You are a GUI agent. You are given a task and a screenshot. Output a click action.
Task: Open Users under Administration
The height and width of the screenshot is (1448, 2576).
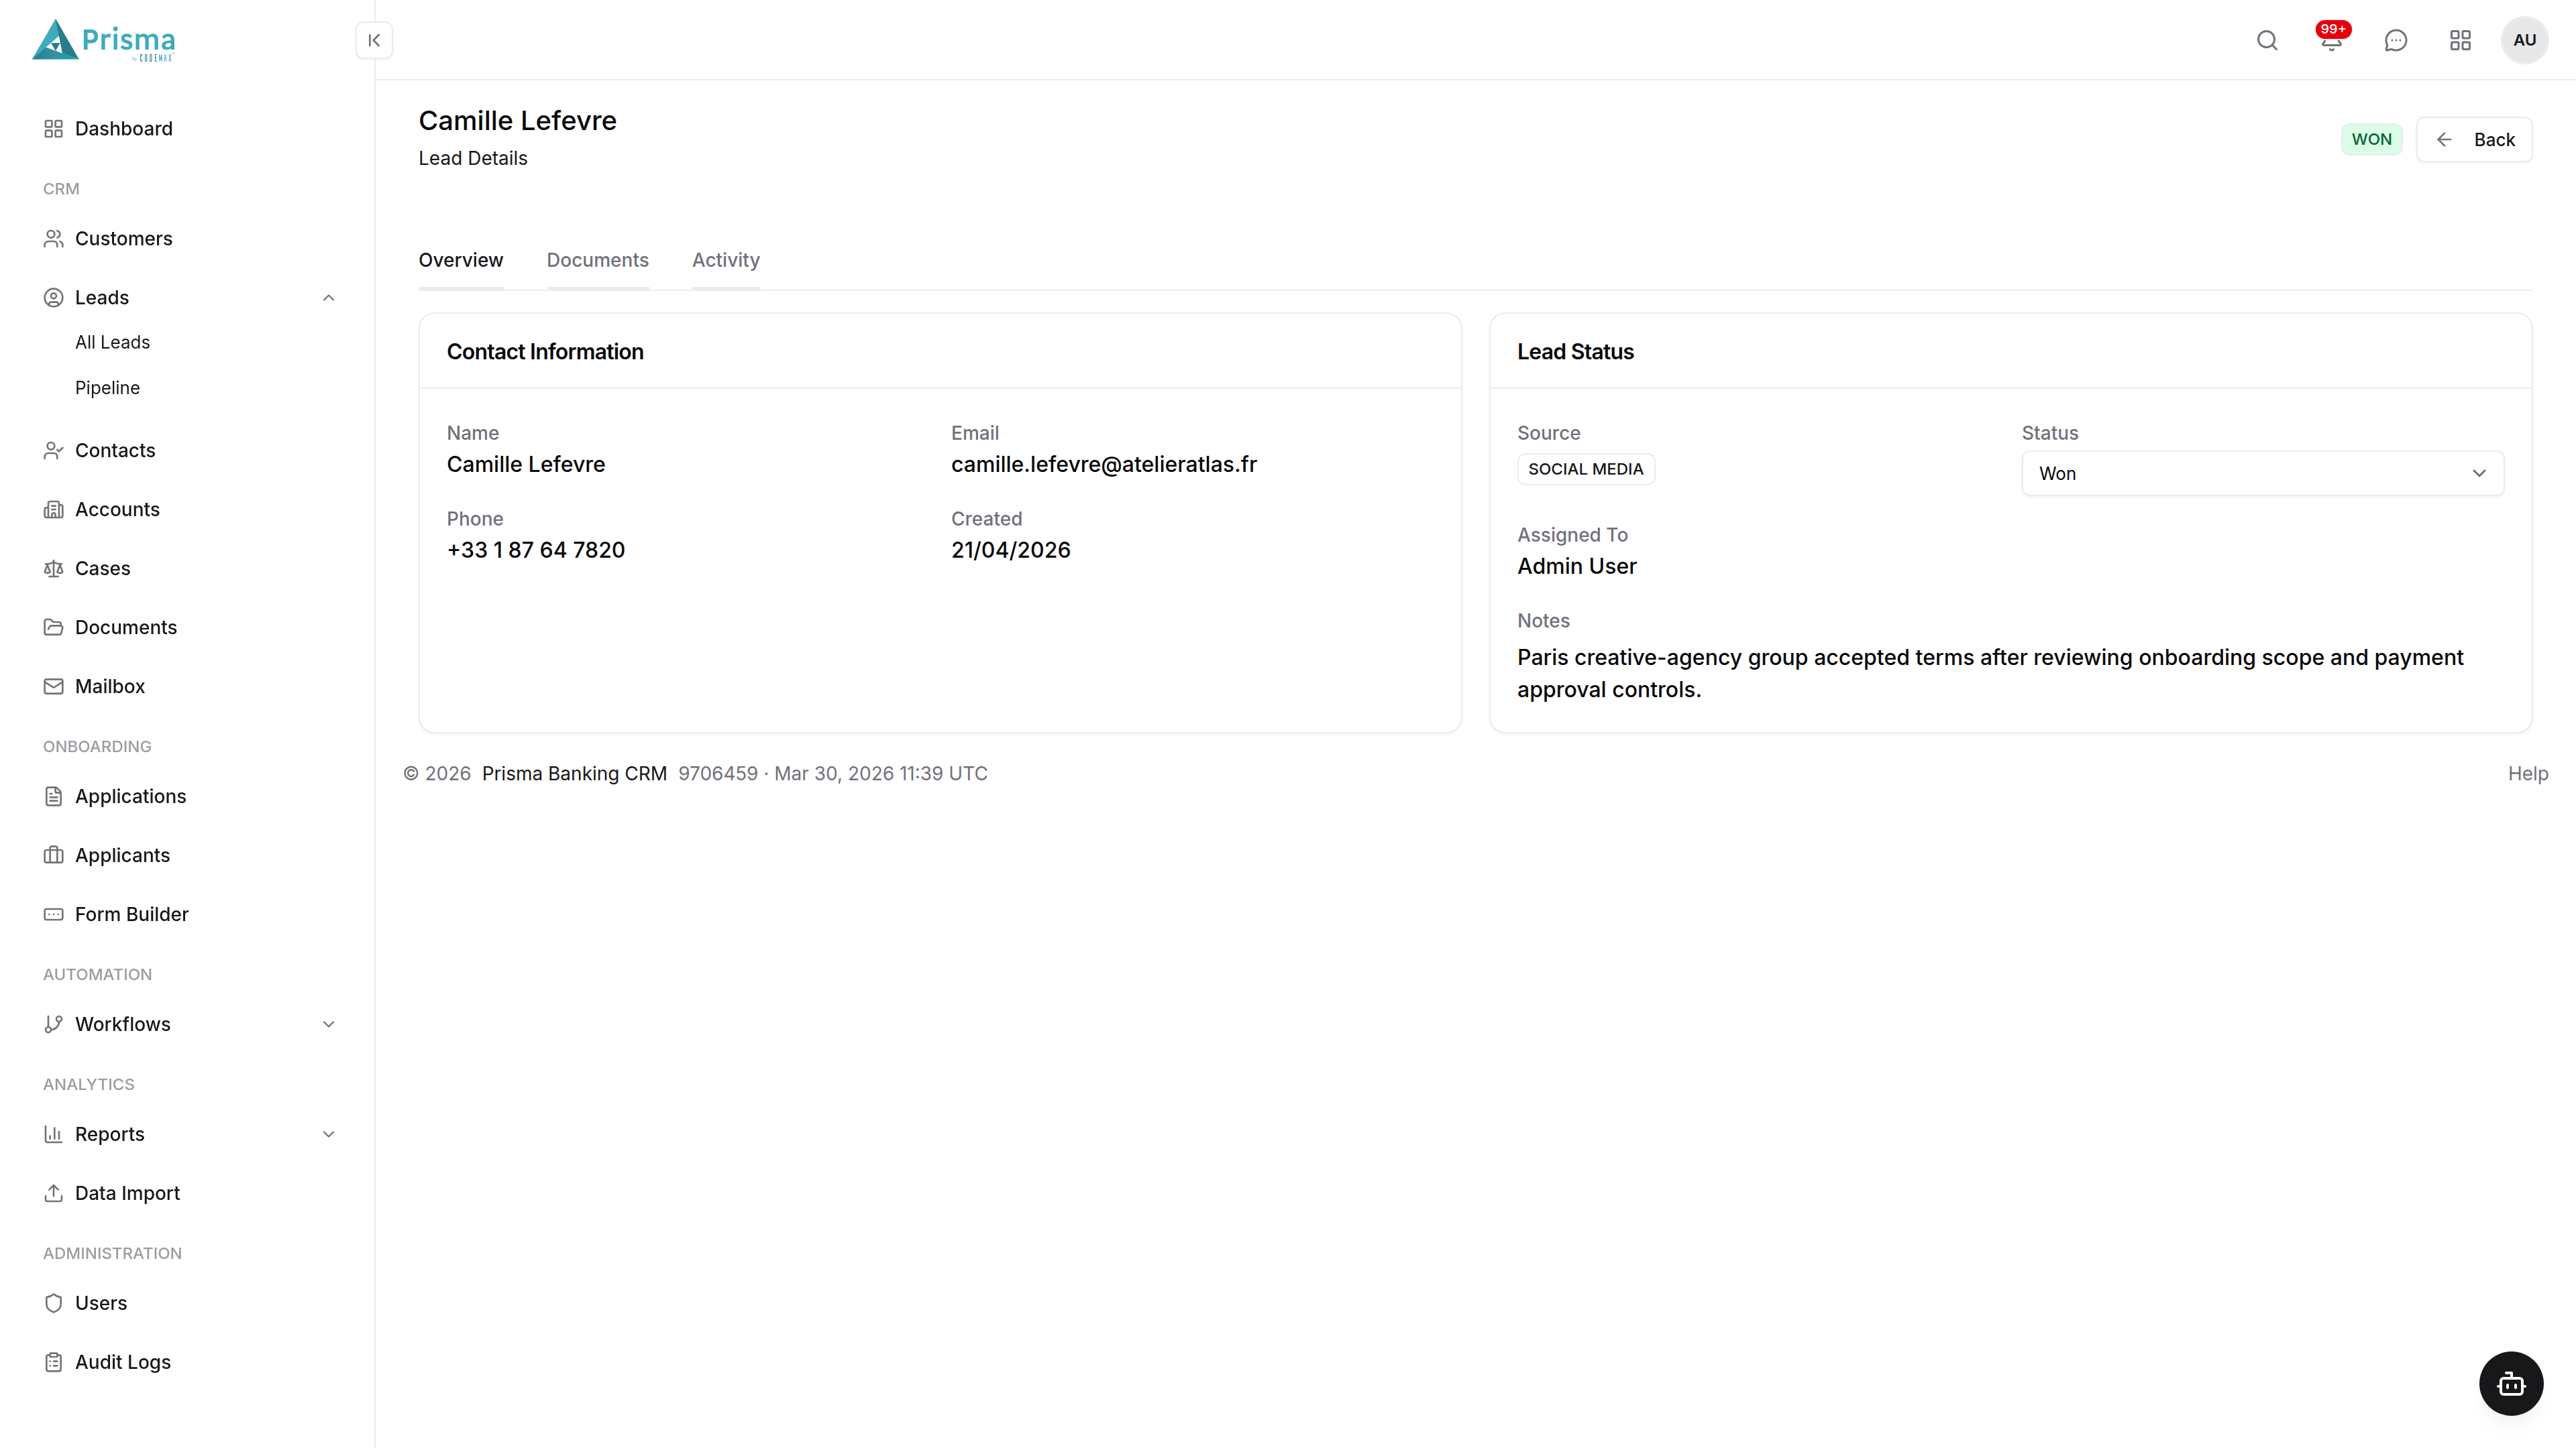[101, 1303]
